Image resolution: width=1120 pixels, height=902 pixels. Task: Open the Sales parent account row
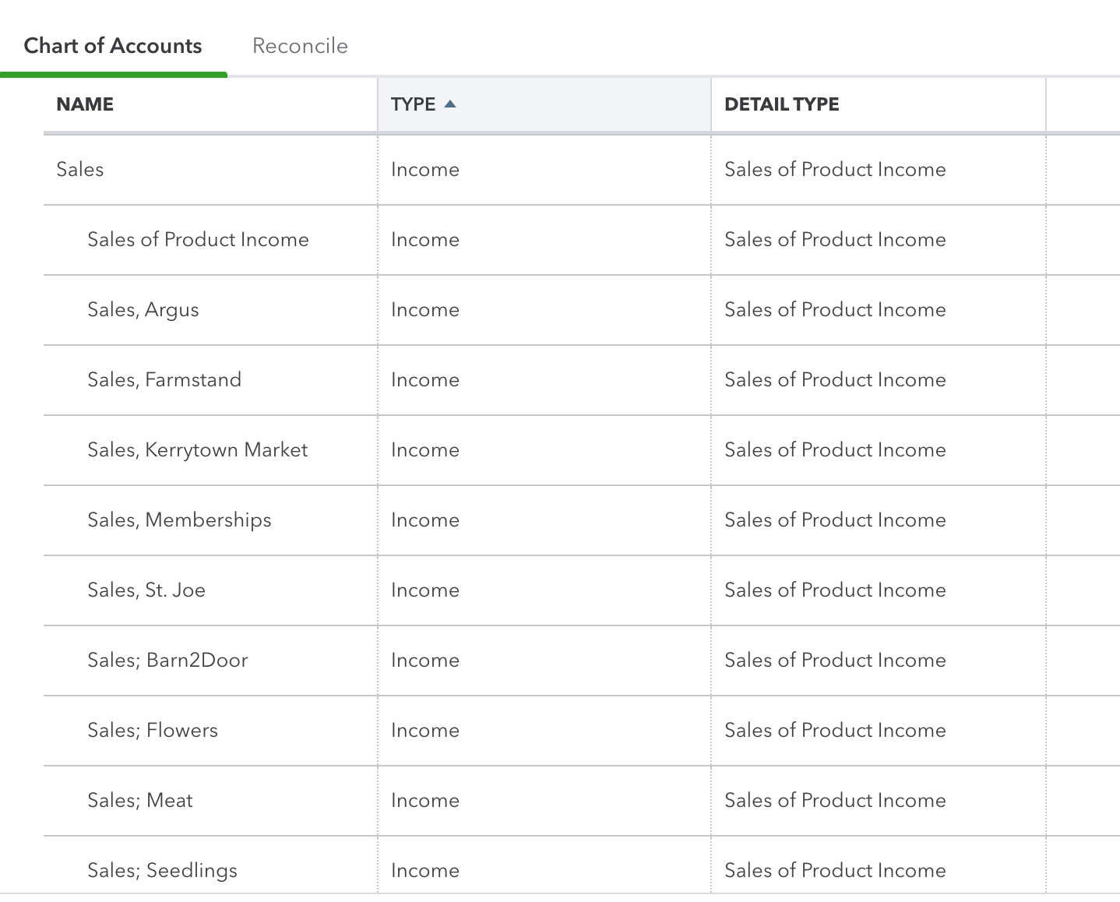point(79,170)
